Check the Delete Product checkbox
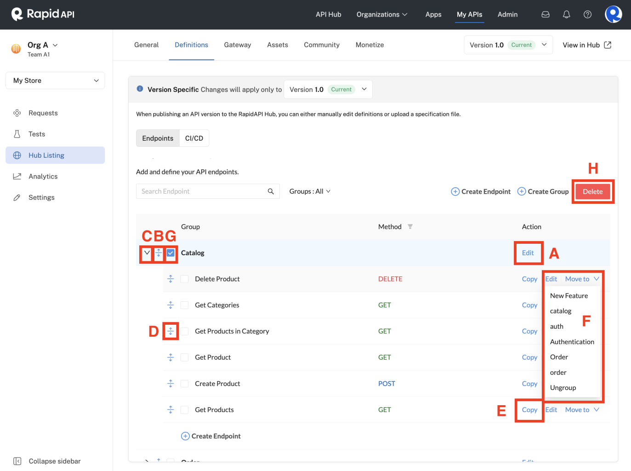 point(184,279)
